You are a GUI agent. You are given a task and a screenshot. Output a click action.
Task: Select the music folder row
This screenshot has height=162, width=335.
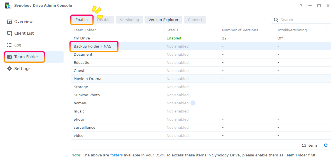click(201, 111)
